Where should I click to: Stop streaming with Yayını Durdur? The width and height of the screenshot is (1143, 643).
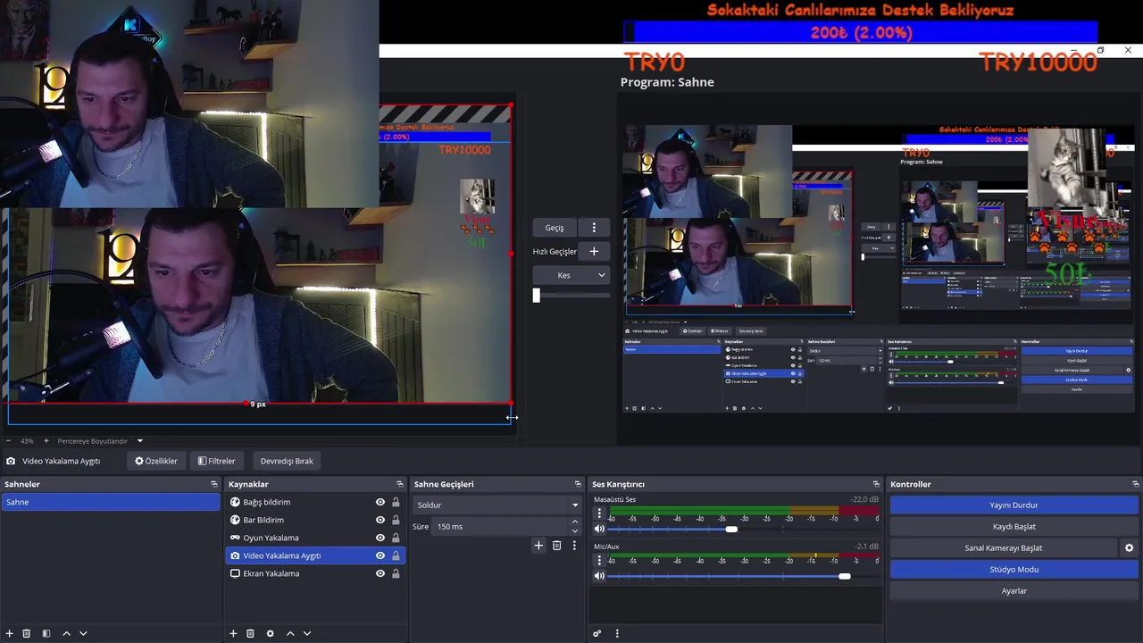click(1014, 505)
